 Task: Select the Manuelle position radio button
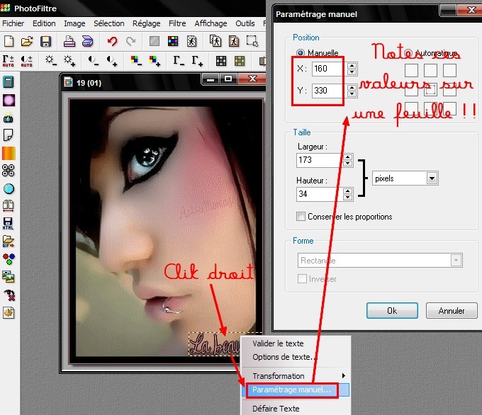point(301,53)
